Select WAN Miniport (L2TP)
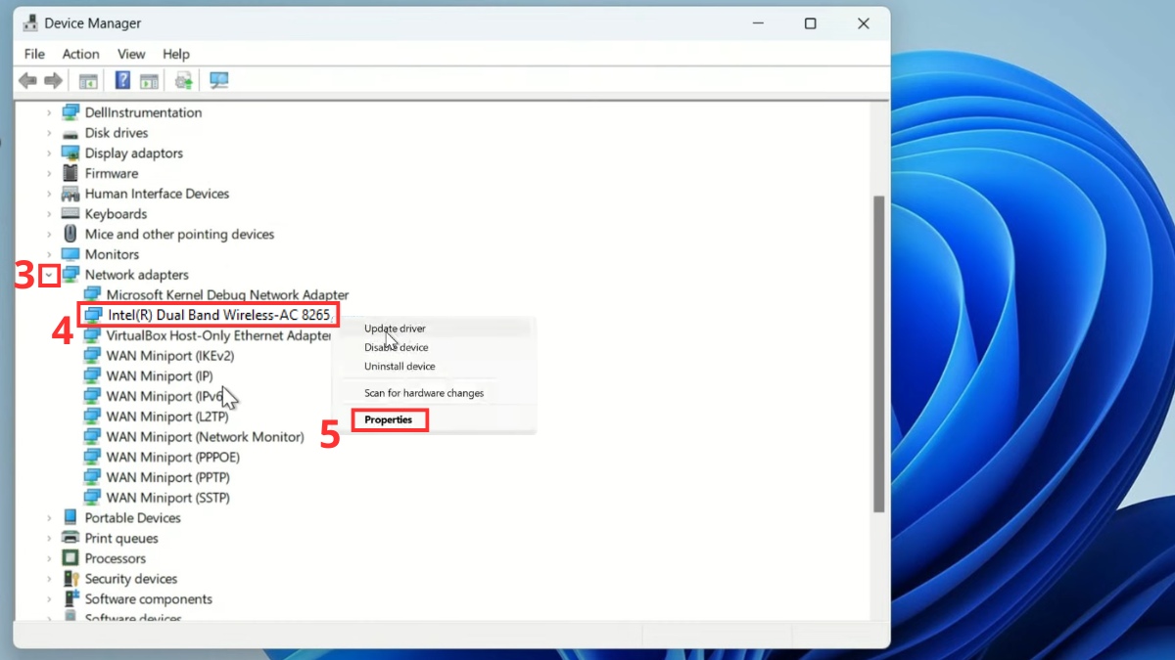 166,417
